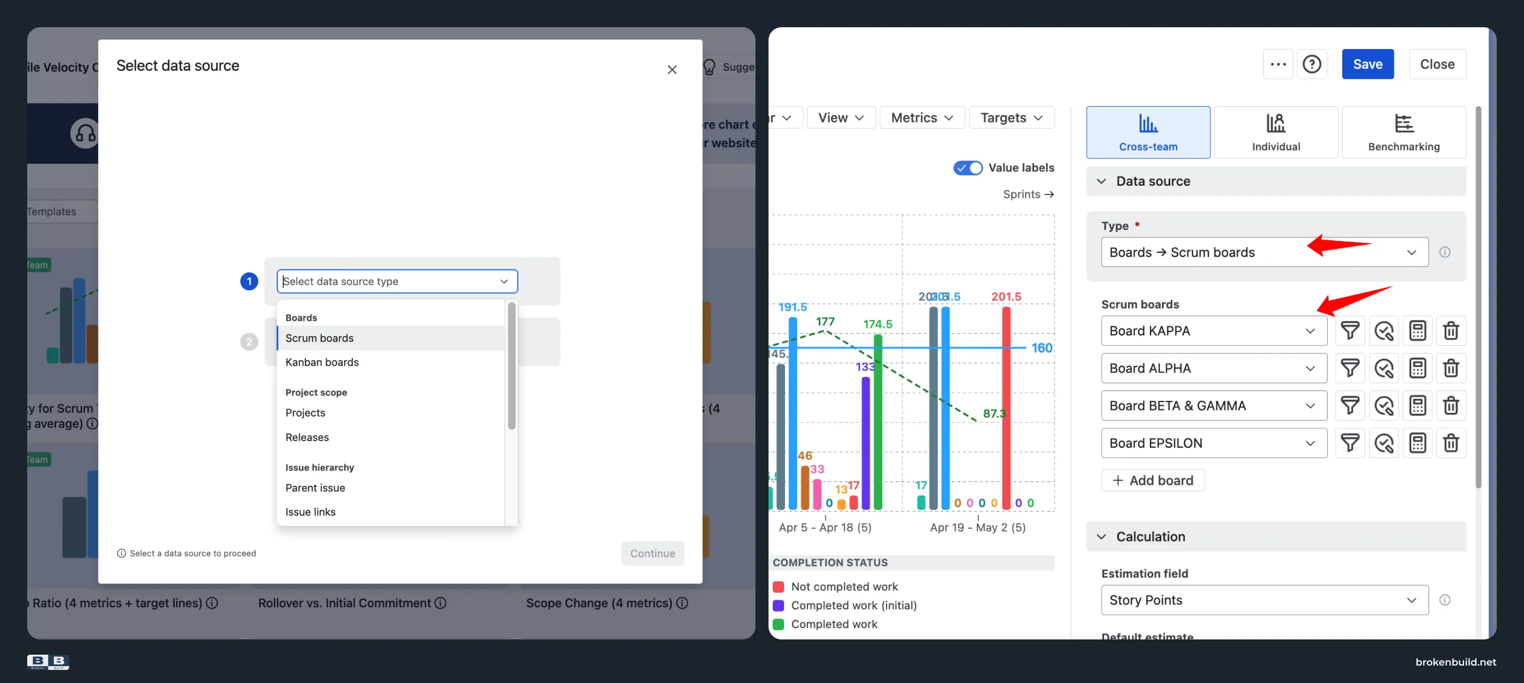Open Select data source type dropdown

click(x=397, y=281)
